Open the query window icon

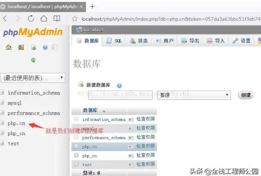33,48
